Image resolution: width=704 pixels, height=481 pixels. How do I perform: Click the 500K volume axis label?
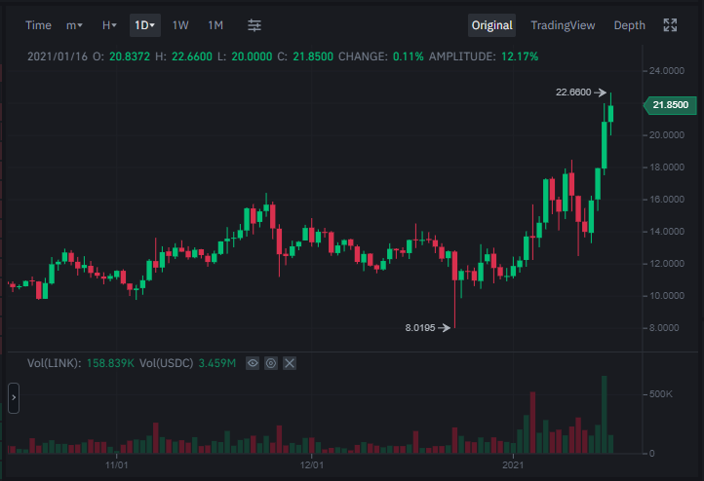click(x=660, y=394)
